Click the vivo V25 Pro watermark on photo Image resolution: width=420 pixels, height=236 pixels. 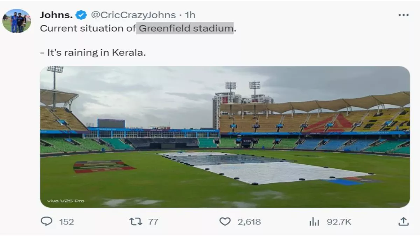point(66,201)
